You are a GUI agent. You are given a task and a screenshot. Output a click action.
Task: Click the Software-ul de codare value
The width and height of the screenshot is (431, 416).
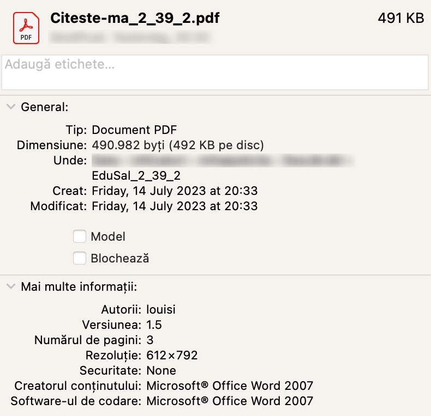[230, 401]
